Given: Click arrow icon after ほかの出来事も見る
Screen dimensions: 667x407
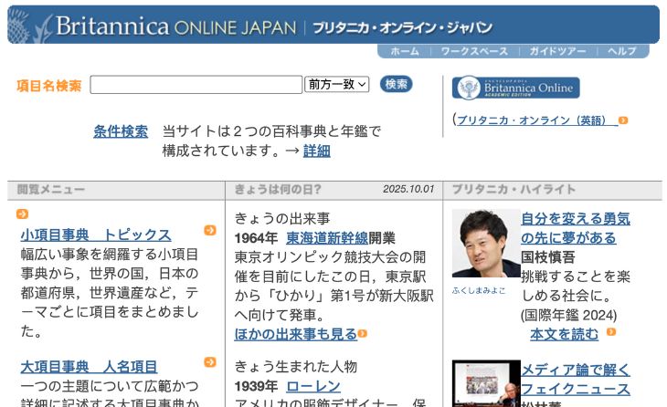Looking at the screenshot, I should [363, 334].
